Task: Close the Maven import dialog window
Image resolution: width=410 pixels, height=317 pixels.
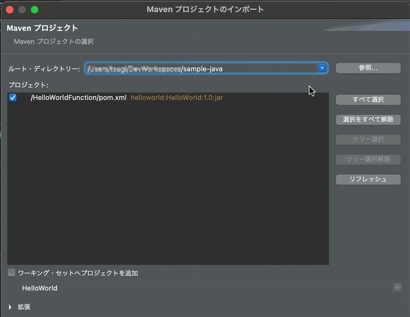Action: tap(10, 9)
